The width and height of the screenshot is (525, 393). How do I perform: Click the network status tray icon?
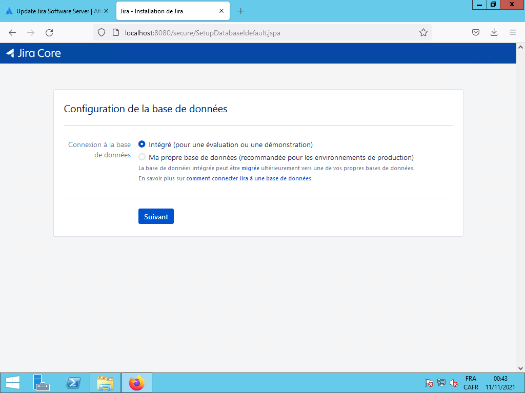click(x=441, y=383)
